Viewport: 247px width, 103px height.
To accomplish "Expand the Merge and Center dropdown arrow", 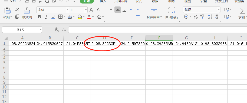I will 161,17.
